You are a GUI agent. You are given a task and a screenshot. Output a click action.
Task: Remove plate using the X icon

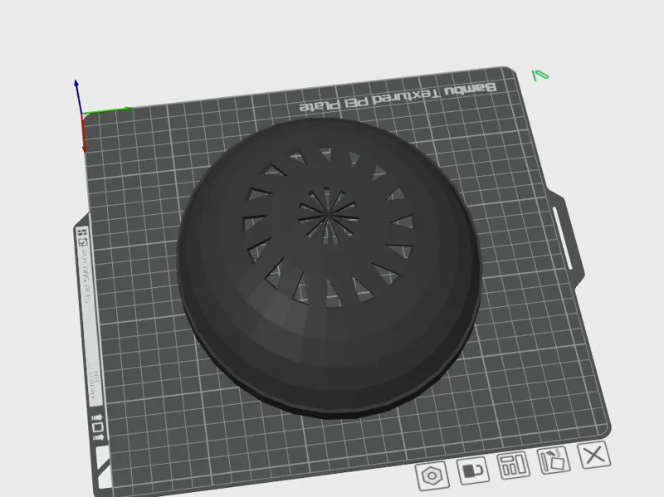coord(594,455)
